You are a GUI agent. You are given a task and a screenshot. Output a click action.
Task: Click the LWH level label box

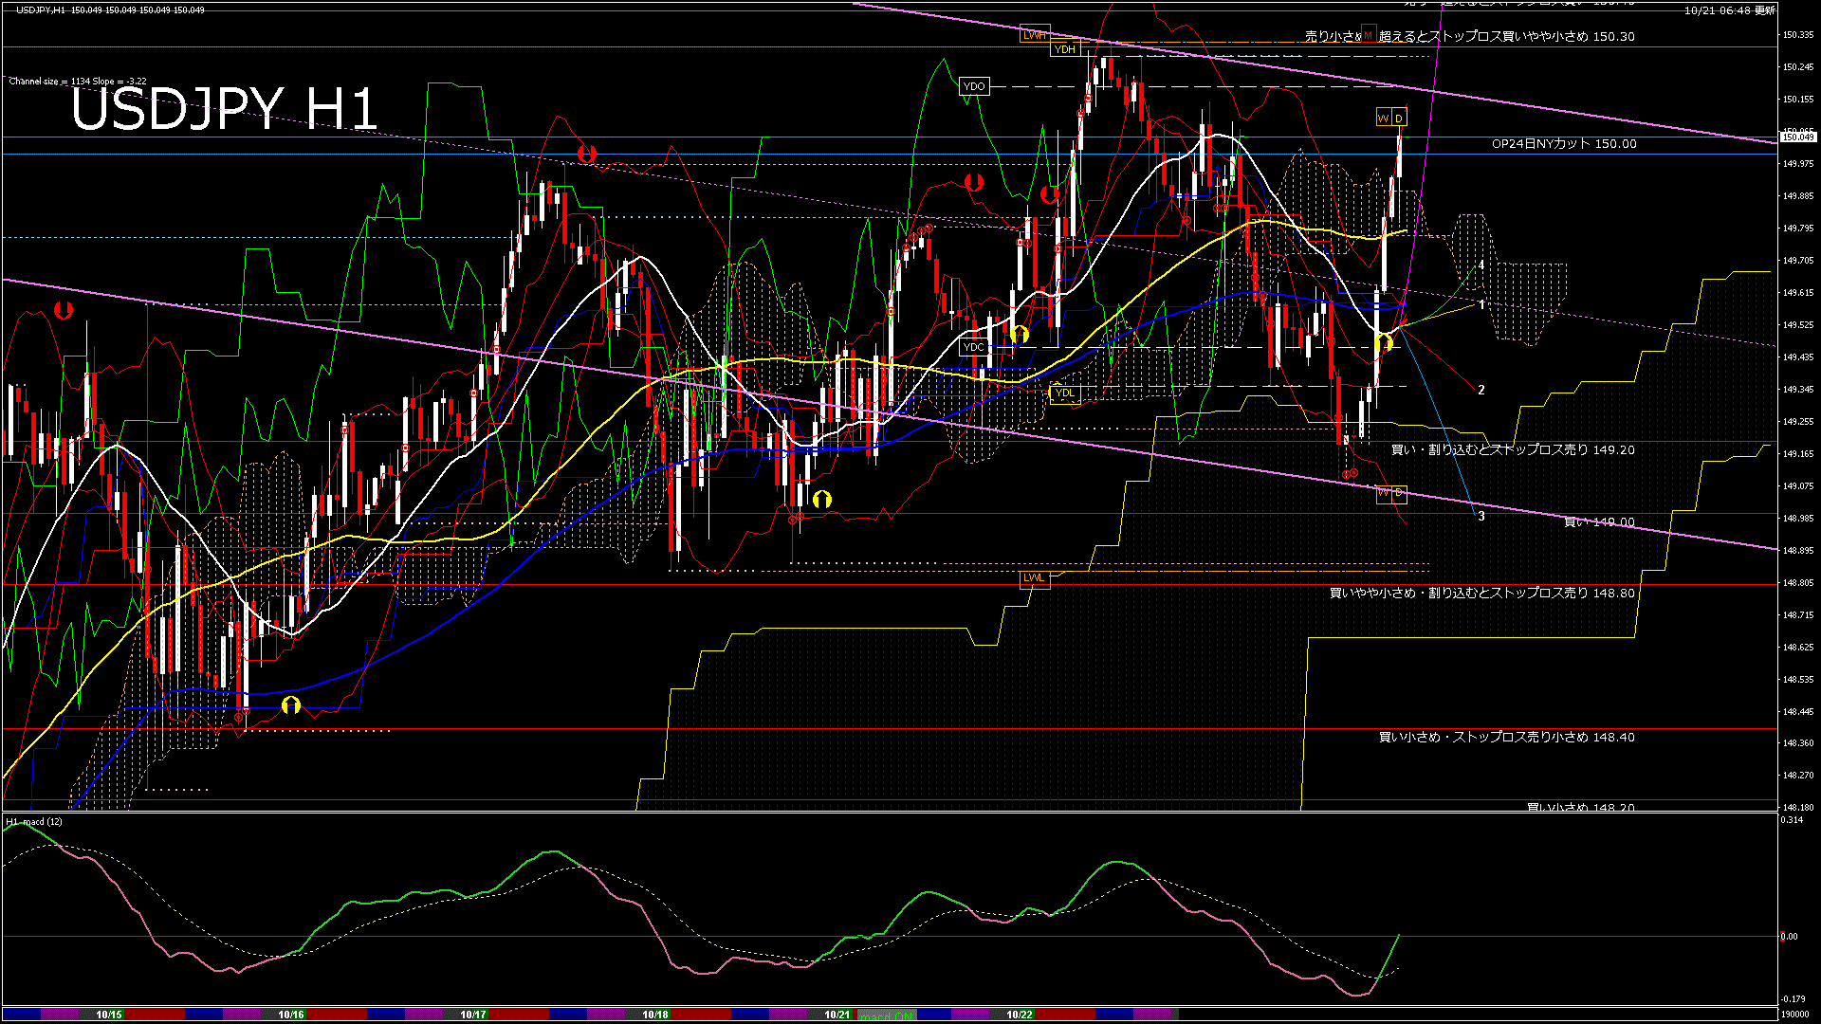1035,35
